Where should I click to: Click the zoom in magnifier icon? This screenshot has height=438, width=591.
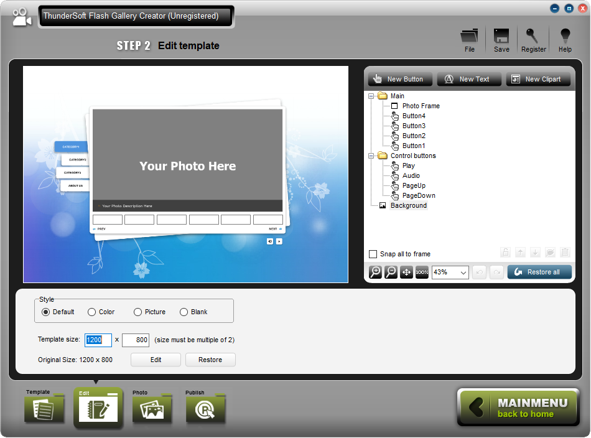[375, 272]
